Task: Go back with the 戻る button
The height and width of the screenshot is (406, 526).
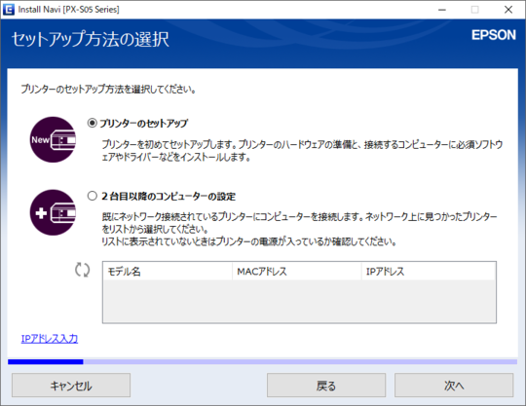Action: click(x=326, y=386)
